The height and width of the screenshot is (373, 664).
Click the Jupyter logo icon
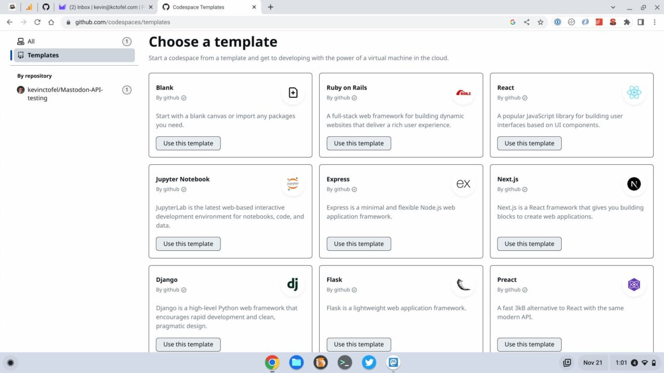point(293,184)
